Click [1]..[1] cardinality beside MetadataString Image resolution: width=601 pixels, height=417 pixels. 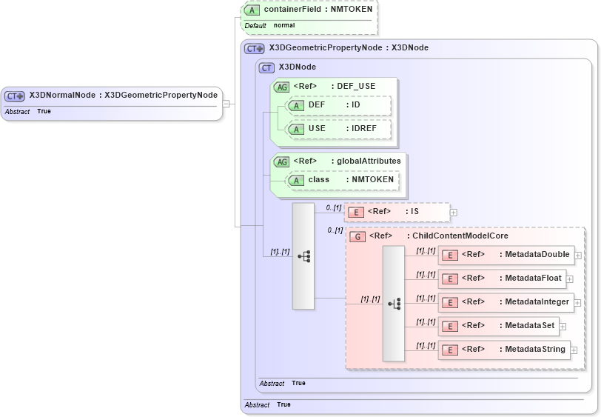[426, 346]
